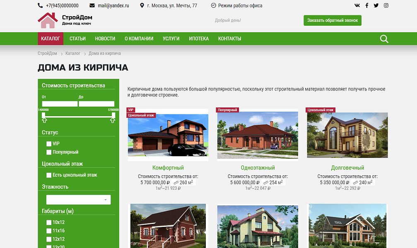Screen dimensions: 417x248
Task: Open the Комфортный house title link
Action: (168, 168)
